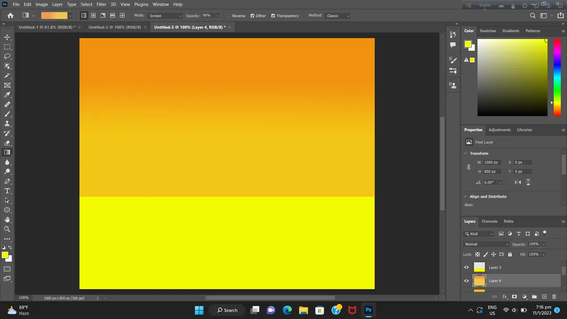Open the Plugins menu
The width and height of the screenshot is (567, 319).
141,4
